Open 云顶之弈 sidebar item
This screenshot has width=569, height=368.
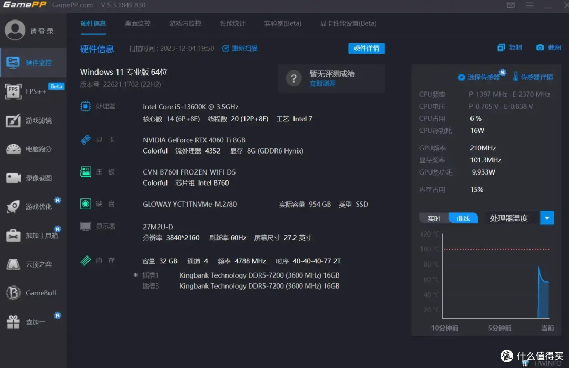(33, 264)
